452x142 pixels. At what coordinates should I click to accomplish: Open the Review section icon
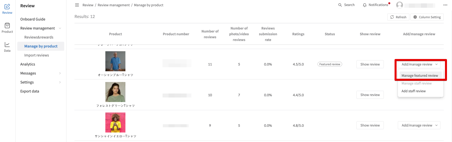click(x=7, y=7)
